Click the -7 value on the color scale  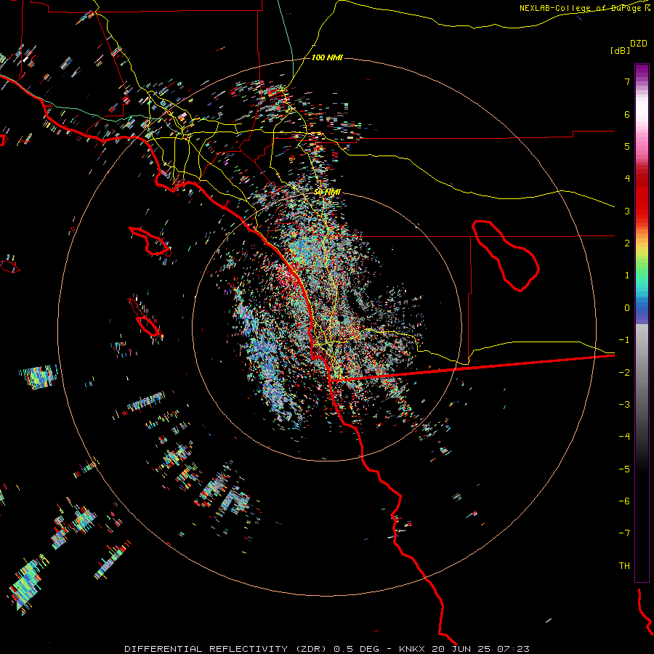pyautogui.click(x=624, y=533)
